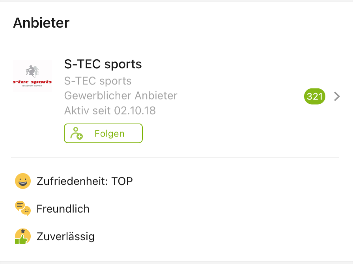This screenshot has width=353, height=264.
Task: Click the tiny Bikesport Center caption in logo
Action: [32, 86]
